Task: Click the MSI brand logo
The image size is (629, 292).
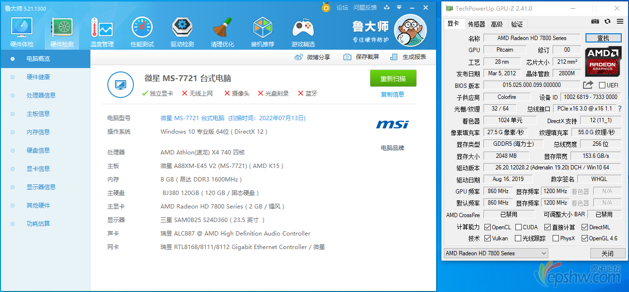Action: pyautogui.click(x=392, y=125)
